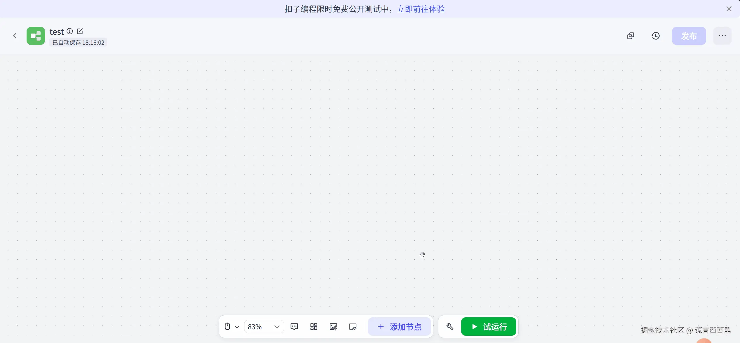Click the 添加节点 add node button
This screenshot has height=343, width=740.
pyautogui.click(x=399, y=327)
